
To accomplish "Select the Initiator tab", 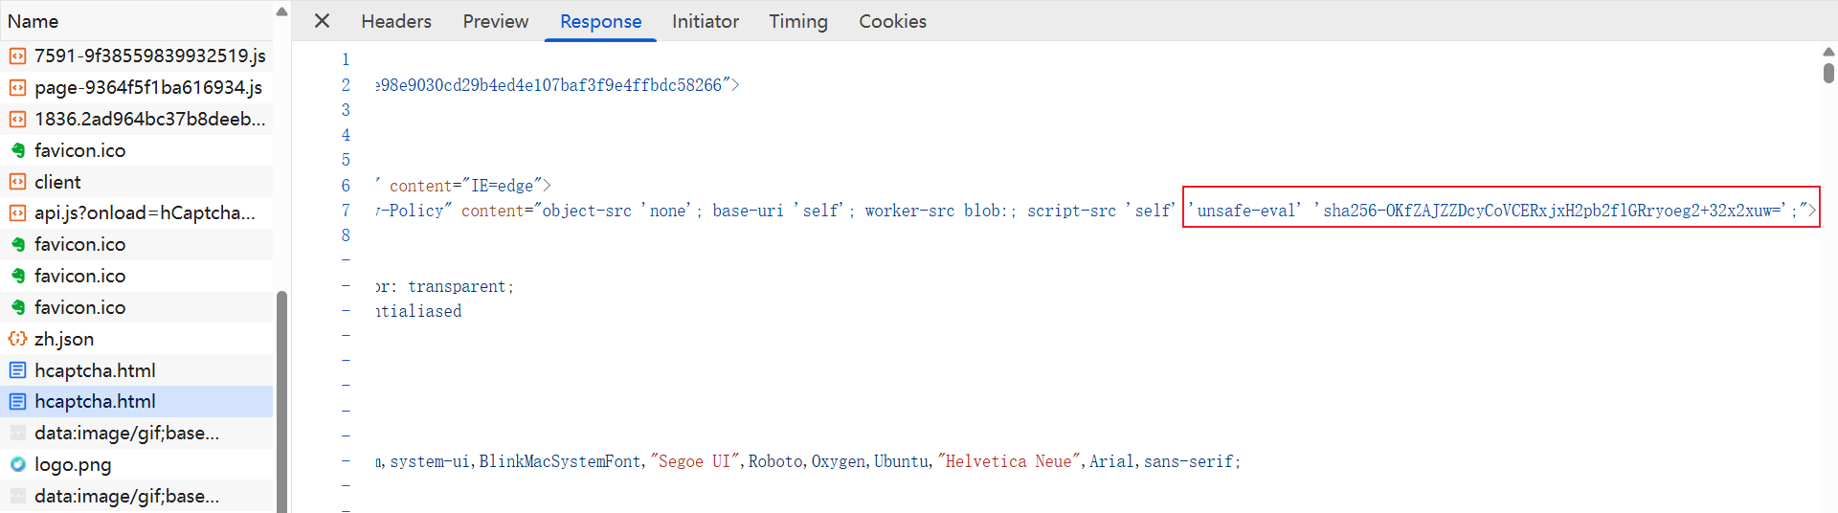I will click(705, 21).
